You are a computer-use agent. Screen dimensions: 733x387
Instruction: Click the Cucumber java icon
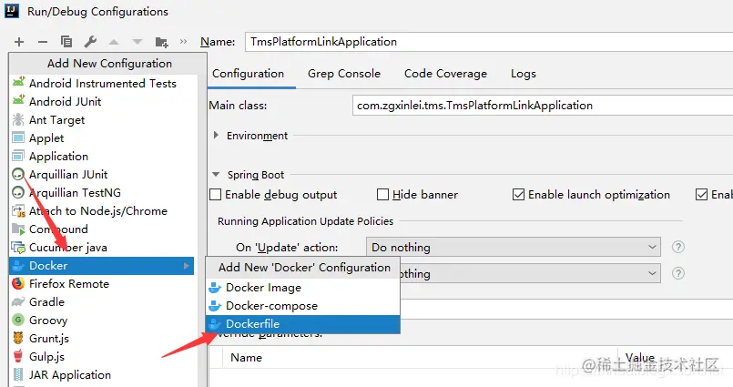(x=18, y=248)
